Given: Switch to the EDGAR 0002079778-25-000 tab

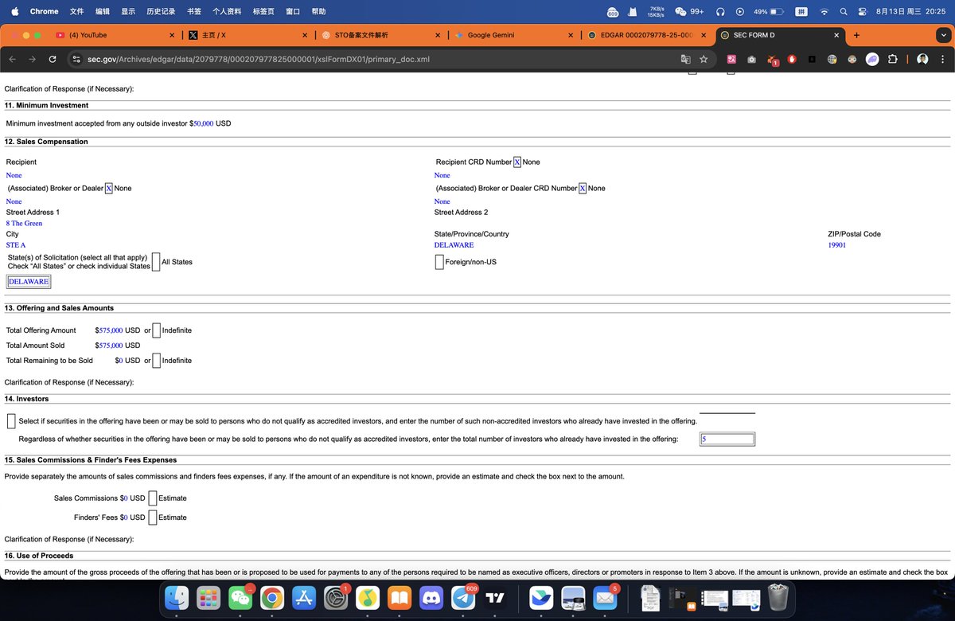Looking at the screenshot, I should pos(646,35).
